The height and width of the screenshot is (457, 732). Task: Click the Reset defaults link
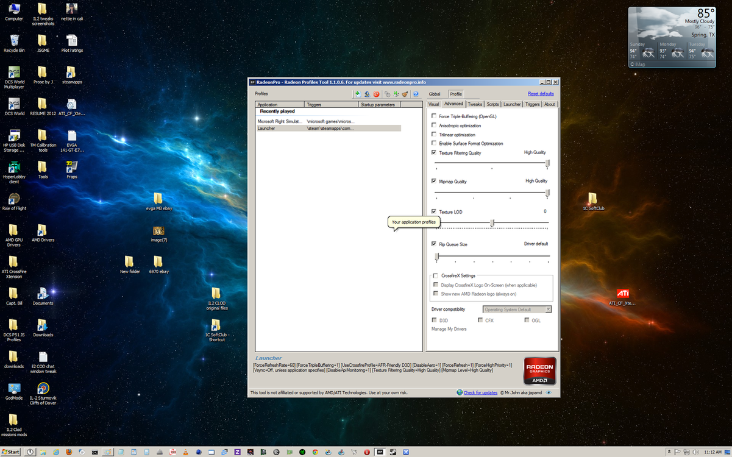tap(541, 94)
